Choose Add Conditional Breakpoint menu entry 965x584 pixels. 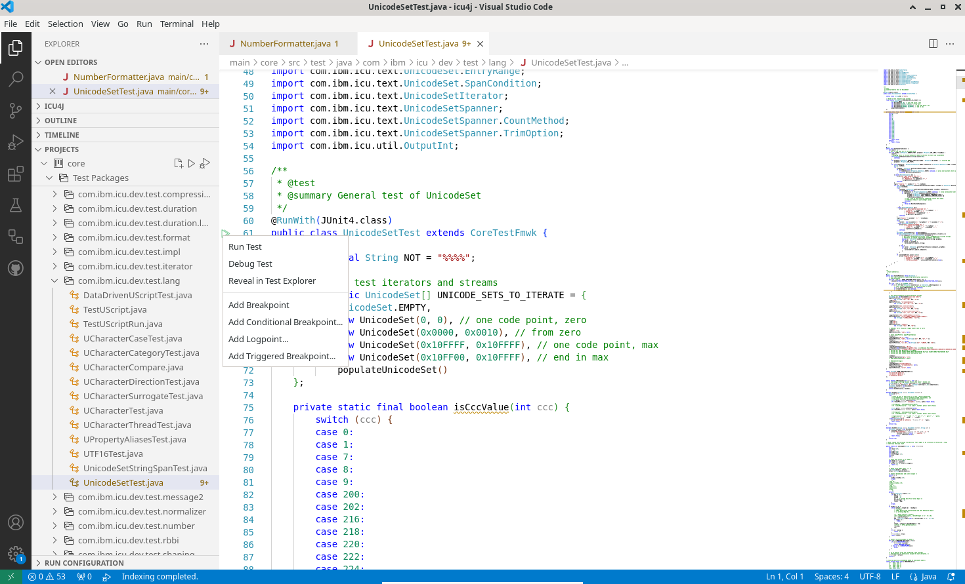(x=285, y=322)
